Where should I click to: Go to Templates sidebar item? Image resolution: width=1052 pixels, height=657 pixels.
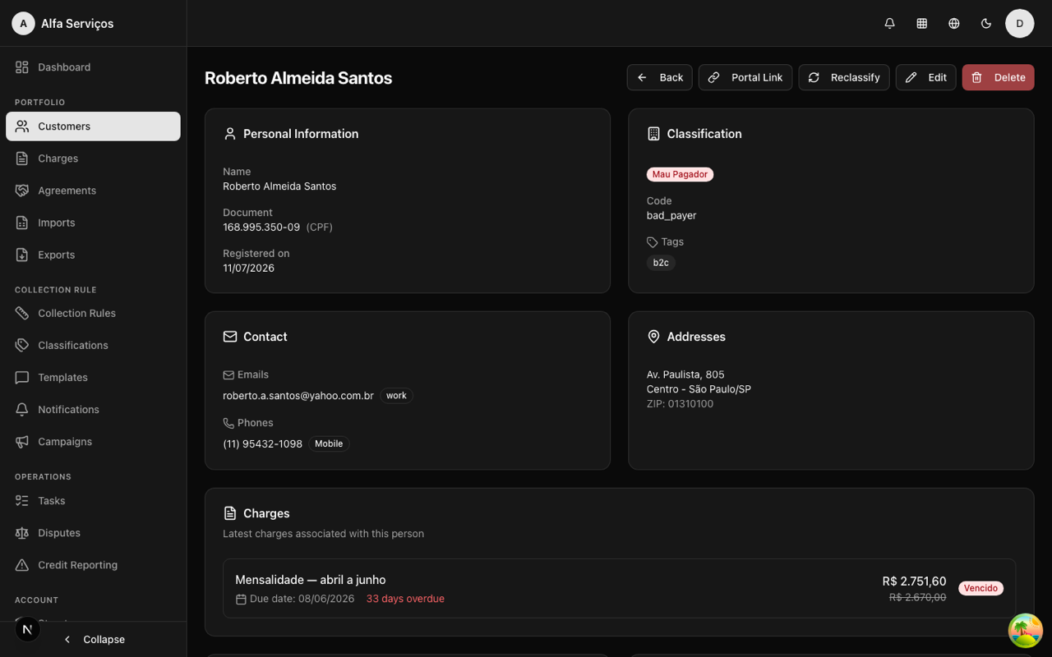point(93,377)
